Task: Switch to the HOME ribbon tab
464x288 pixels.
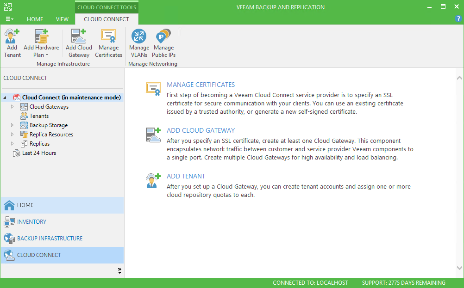Action: [35, 19]
